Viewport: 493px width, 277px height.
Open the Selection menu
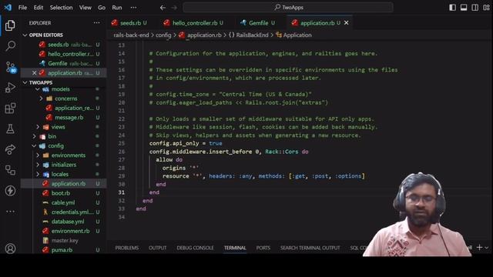[x=61, y=8]
